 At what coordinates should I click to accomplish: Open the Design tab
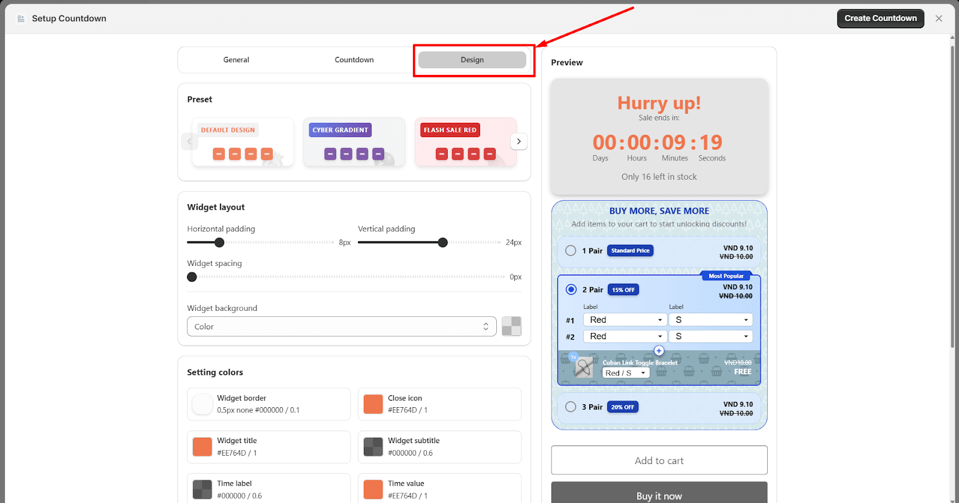[x=472, y=60]
